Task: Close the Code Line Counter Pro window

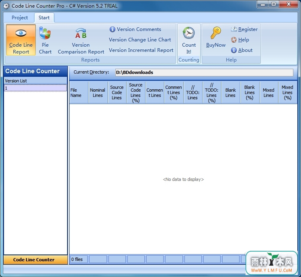Action: pyautogui.click(x=289, y=4)
